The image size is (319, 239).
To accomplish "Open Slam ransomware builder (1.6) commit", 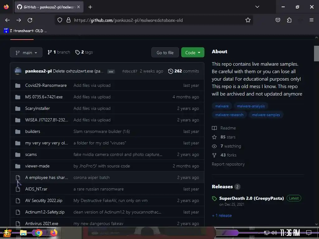I will click(102, 132).
